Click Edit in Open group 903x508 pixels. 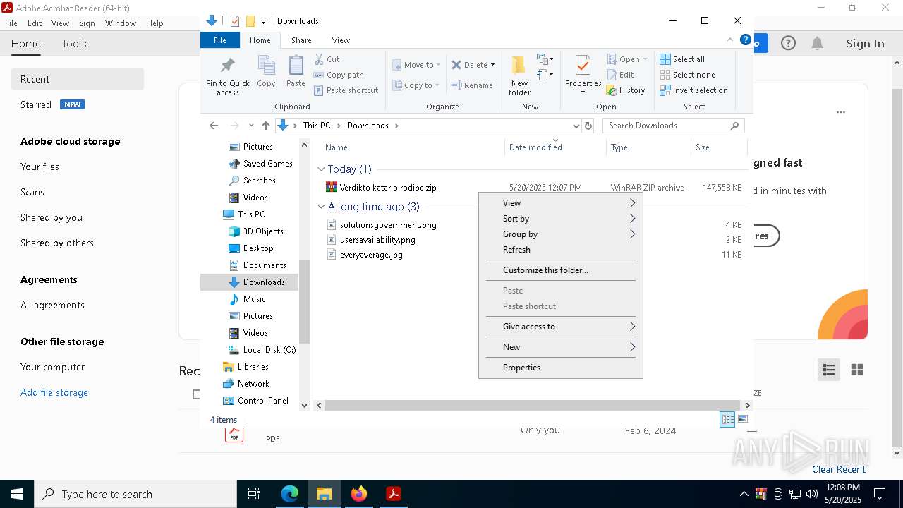coord(621,75)
